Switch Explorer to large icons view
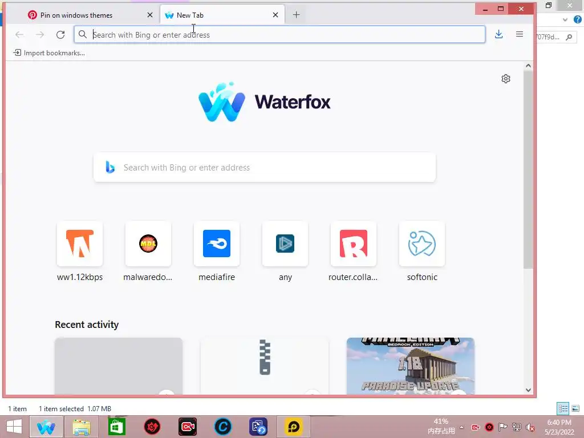 point(575,408)
